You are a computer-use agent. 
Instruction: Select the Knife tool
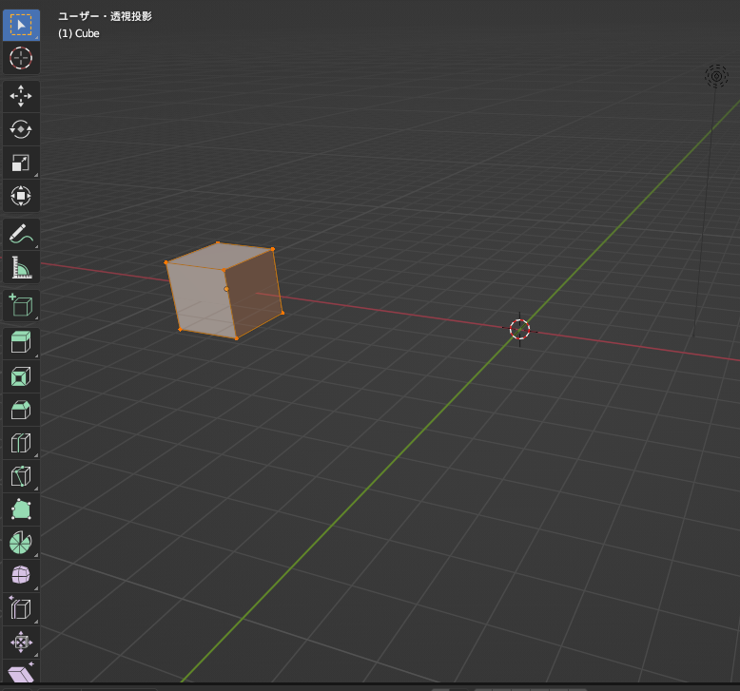[21, 476]
